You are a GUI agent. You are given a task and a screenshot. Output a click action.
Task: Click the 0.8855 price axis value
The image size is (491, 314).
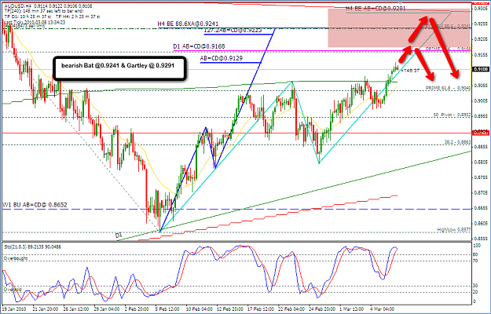click(482, 146)
